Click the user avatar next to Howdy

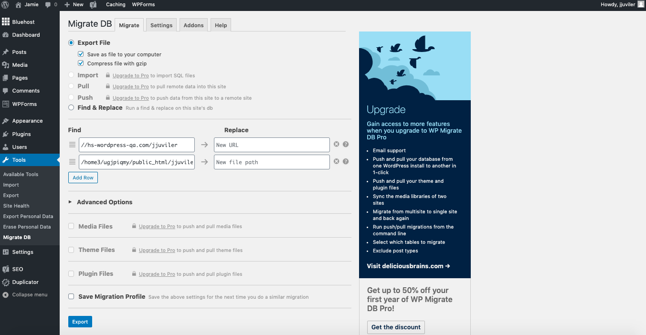[x=641, y=4]
